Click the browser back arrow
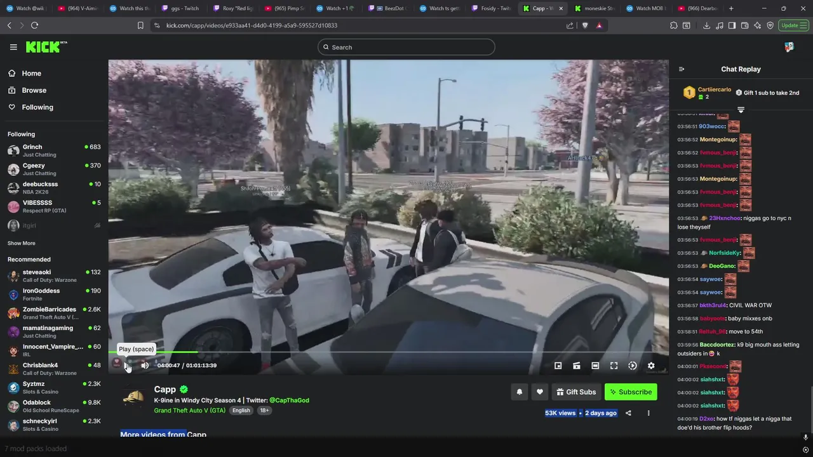The width and height of the screenshot is (813, 457). click(x=10, y=25)
